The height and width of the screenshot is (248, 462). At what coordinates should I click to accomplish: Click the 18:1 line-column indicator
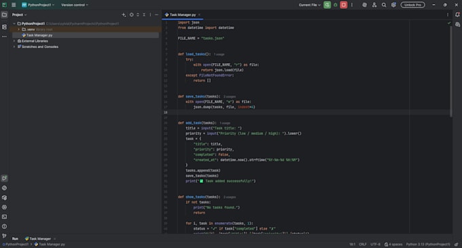352,244
